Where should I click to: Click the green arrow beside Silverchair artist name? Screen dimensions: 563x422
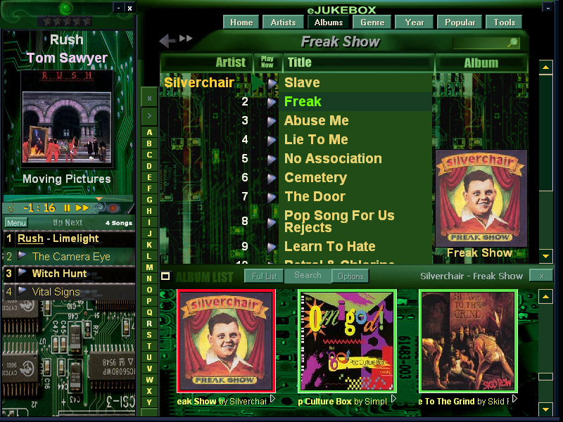[x=258, y=83]
